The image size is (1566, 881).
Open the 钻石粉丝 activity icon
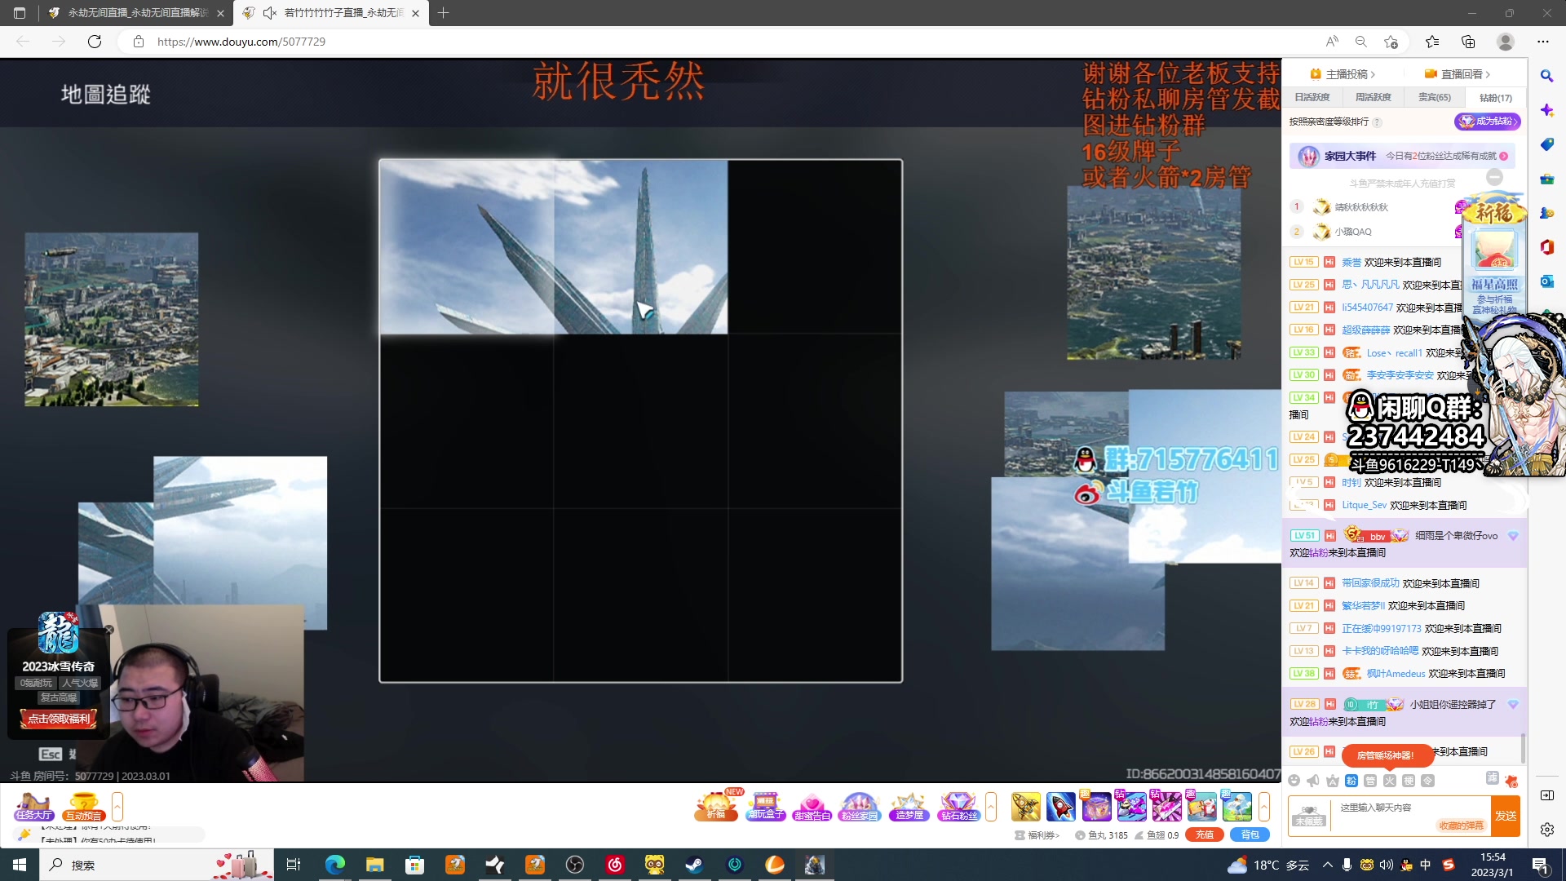(x=958, y=807)
